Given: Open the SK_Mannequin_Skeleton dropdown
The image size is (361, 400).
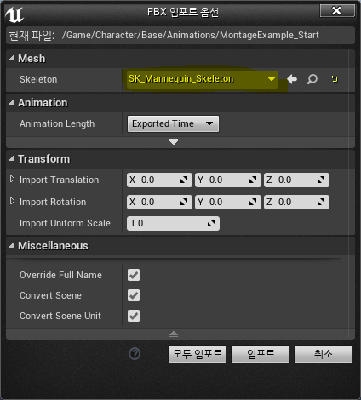Looking at the screenshot, I should pyautogui.click(x=203, y=79).
